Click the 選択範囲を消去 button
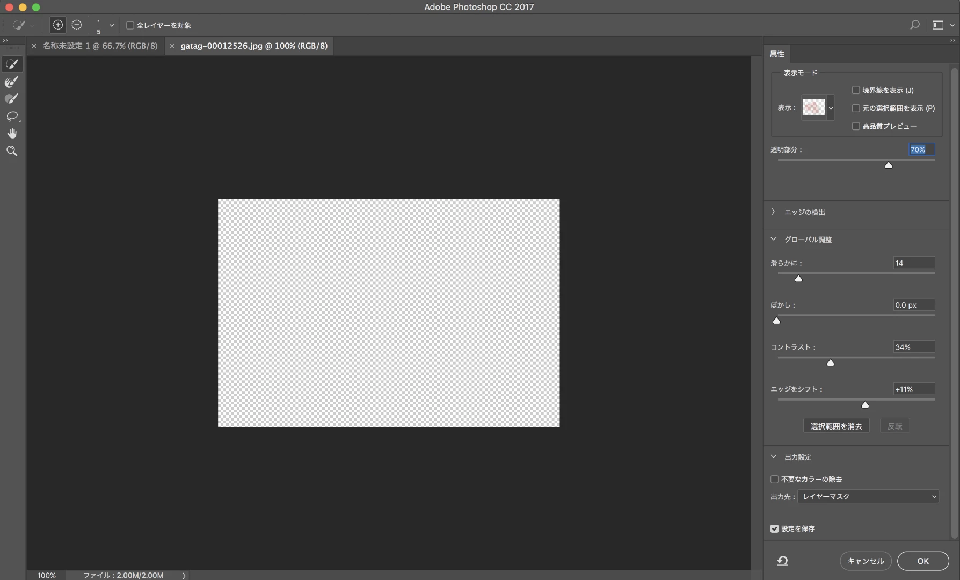The image size is (960, 580). (x=836, y=426)
